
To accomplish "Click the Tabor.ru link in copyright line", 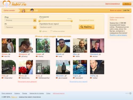I will (x=14, y=97).
